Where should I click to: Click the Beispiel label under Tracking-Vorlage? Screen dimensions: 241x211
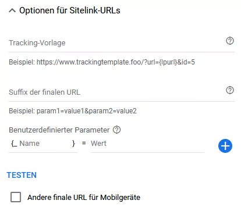pyautogui.click(x=22, y=62)
